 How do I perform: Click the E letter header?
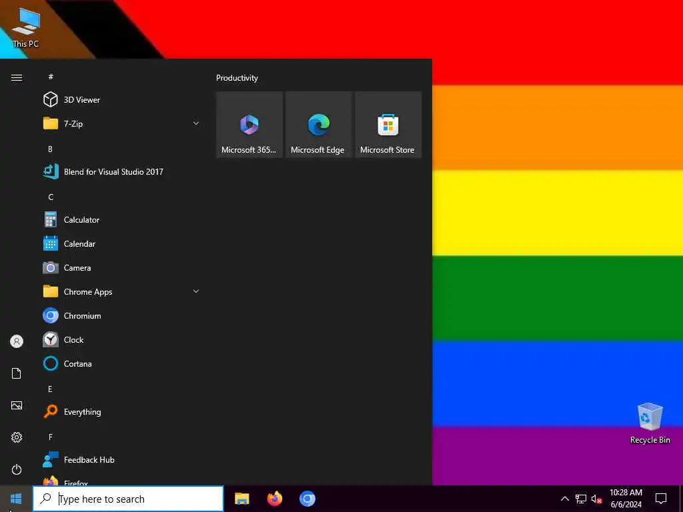click(x=50, y=389)
